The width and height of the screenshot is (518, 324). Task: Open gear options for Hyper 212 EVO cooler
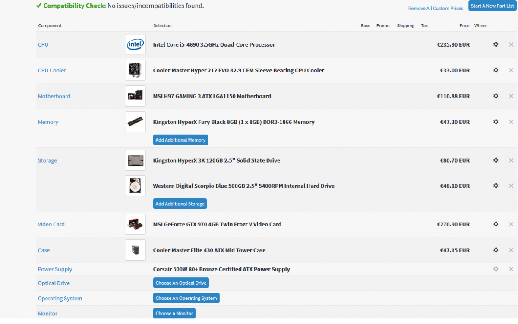[x=496, y=70]
